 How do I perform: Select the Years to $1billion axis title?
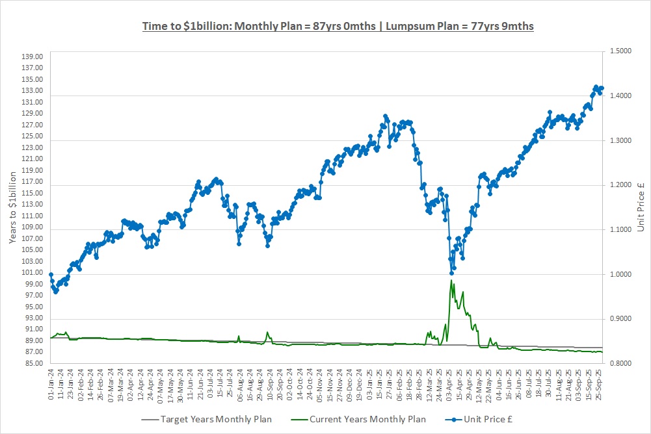pos(13,208)
